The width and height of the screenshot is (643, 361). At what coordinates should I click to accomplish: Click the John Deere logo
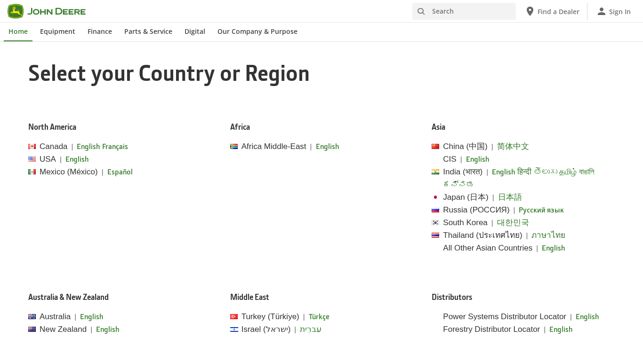[x=47, y=11]
